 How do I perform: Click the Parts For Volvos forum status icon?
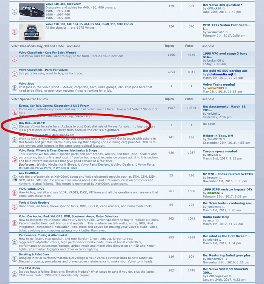point(14,74)
